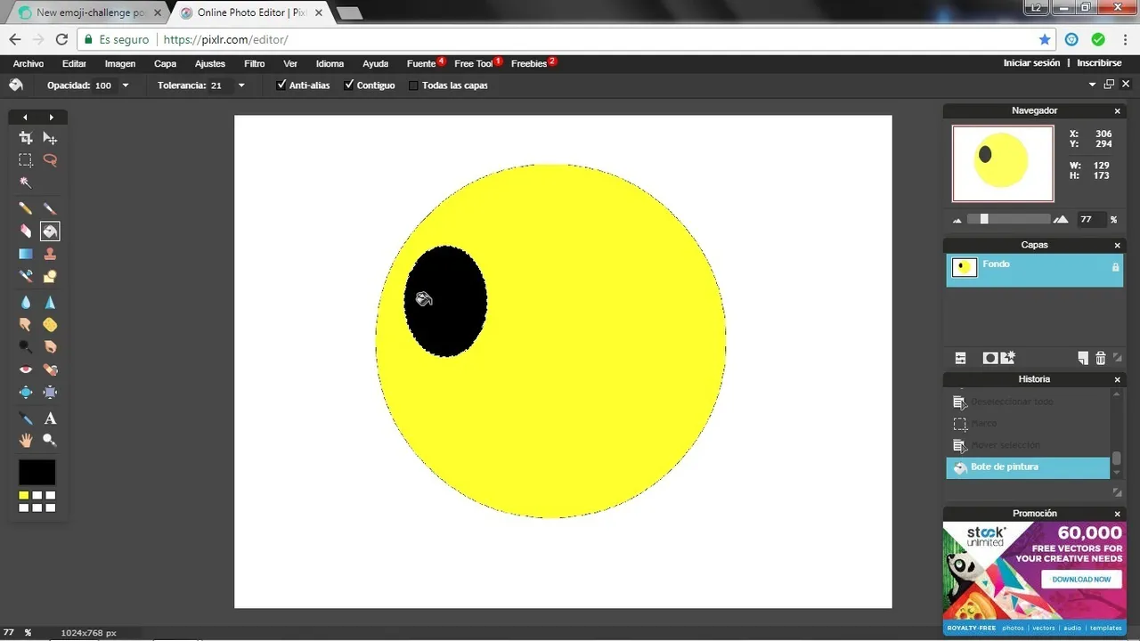Toggle the Anti-alias checkbox
Image resolution: width=1140 pixels, height=641 pixels.
coord(281,85)
